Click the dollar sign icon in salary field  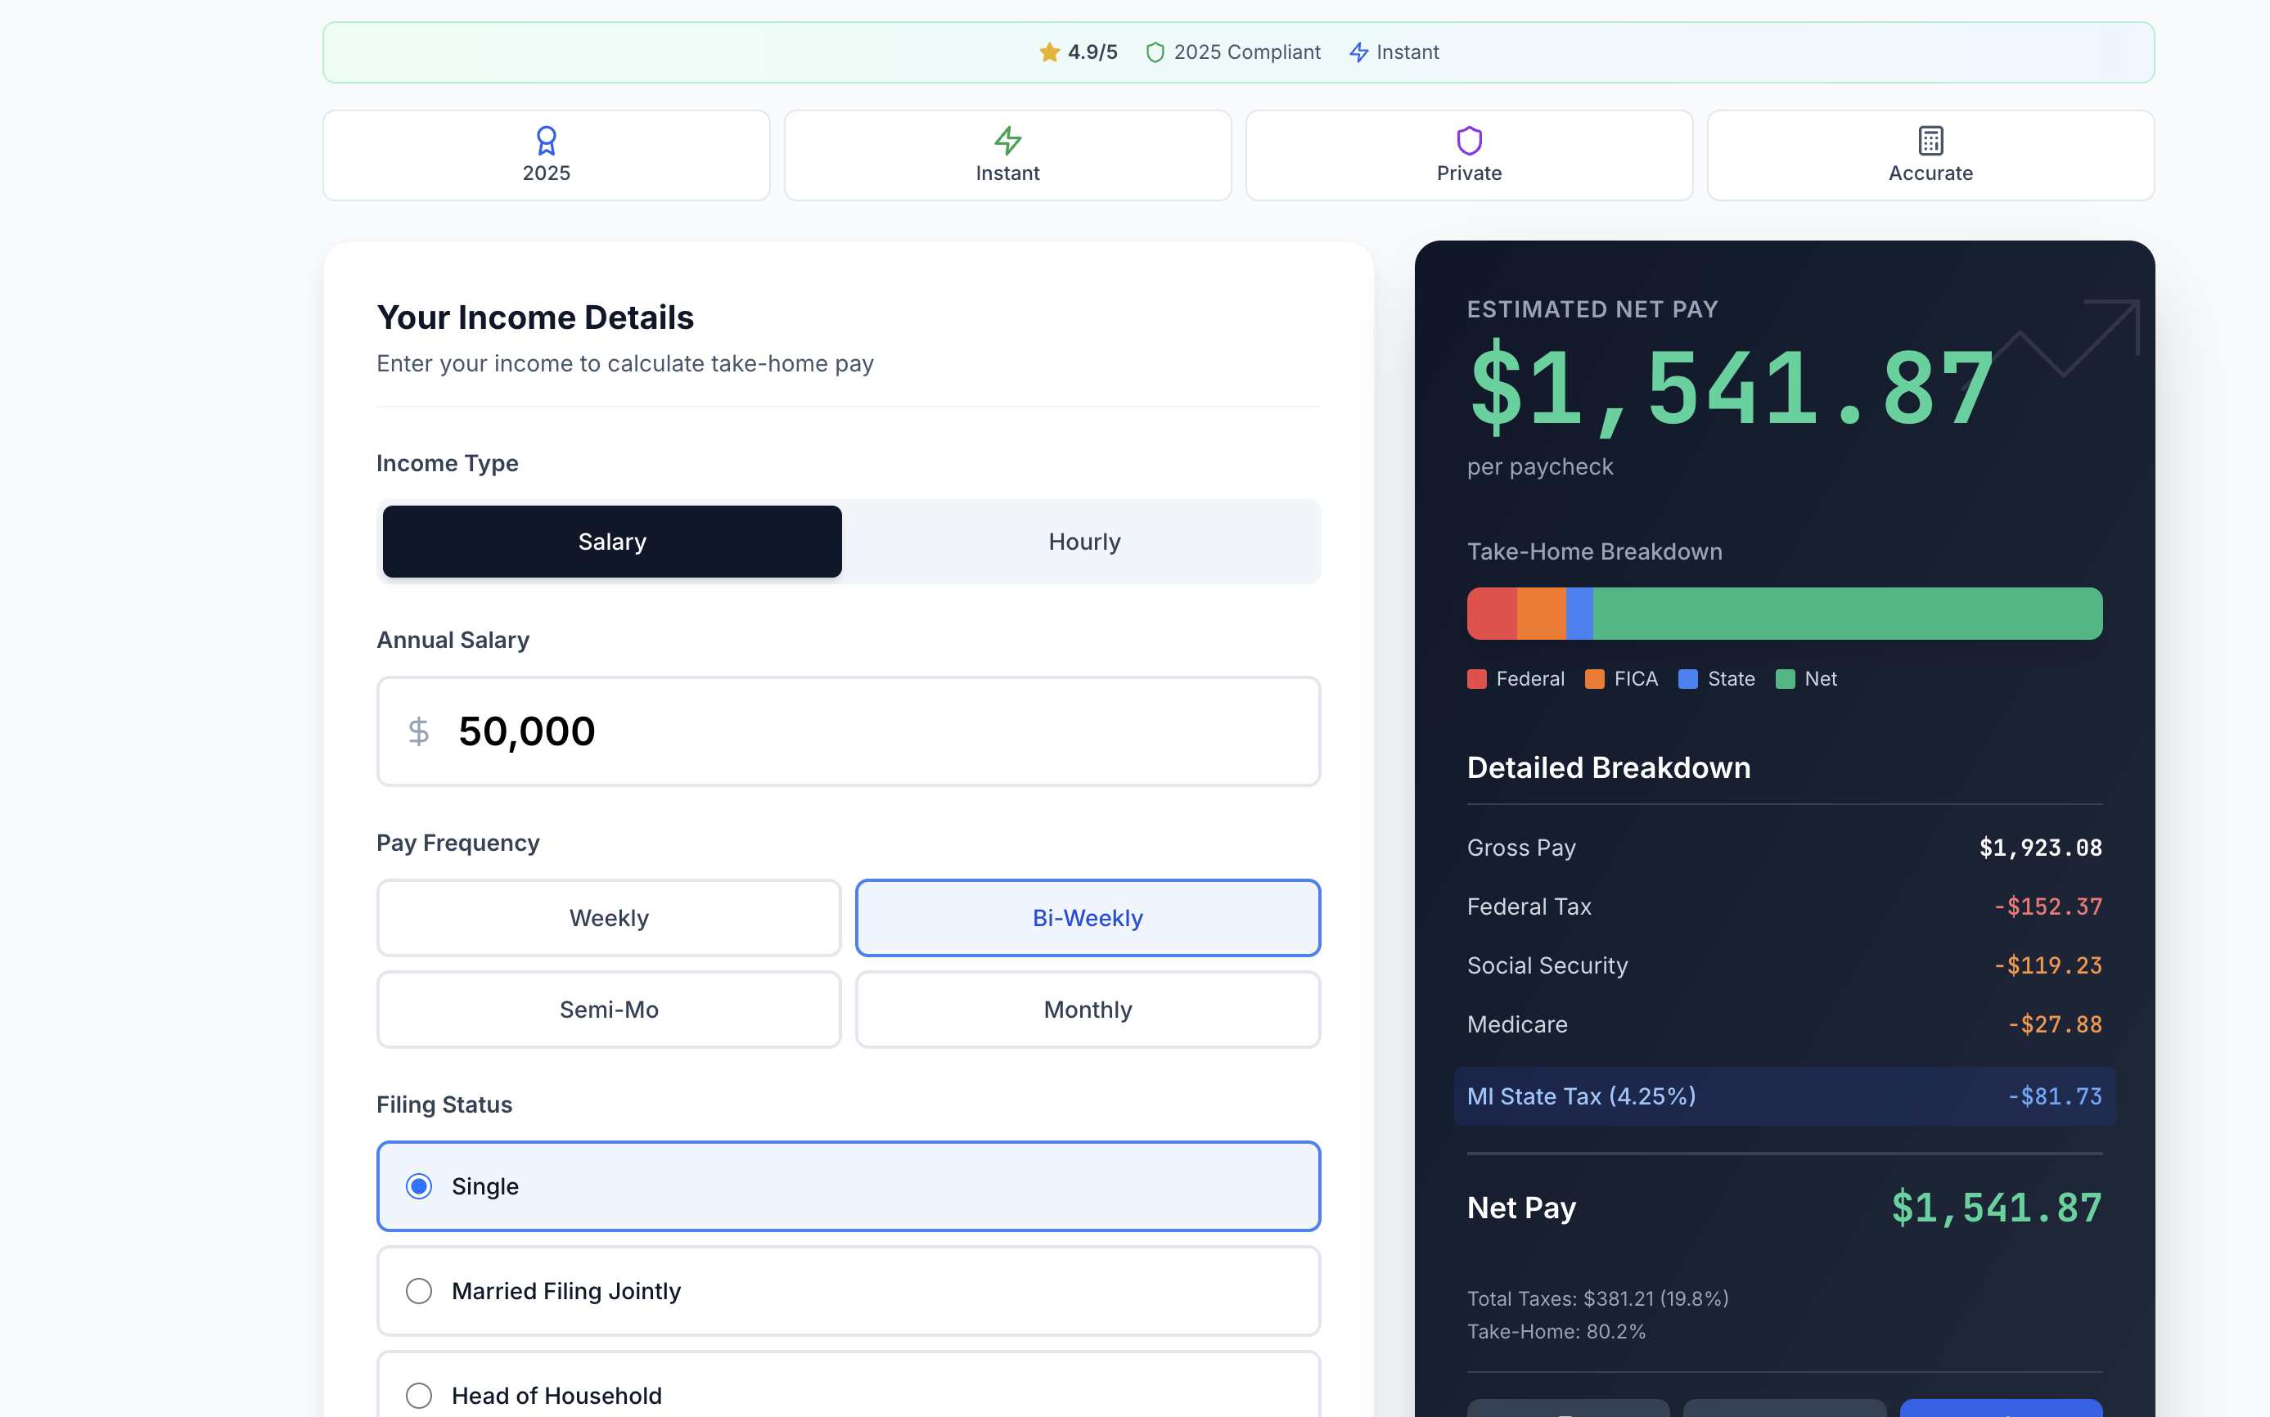click(418, 731)
